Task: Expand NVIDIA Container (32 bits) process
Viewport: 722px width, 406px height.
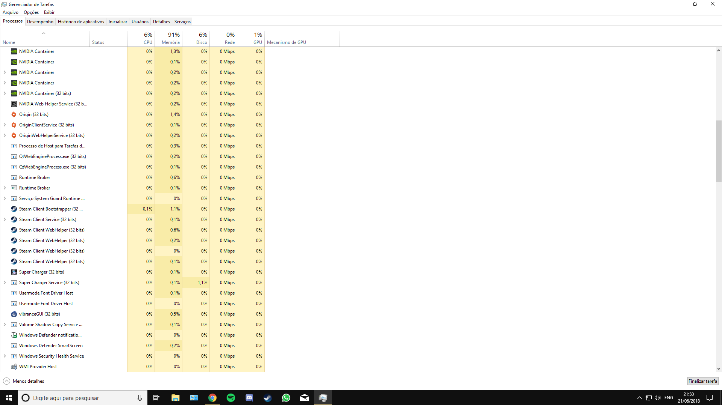Action: pyautogui.click(x=5, y=93)
